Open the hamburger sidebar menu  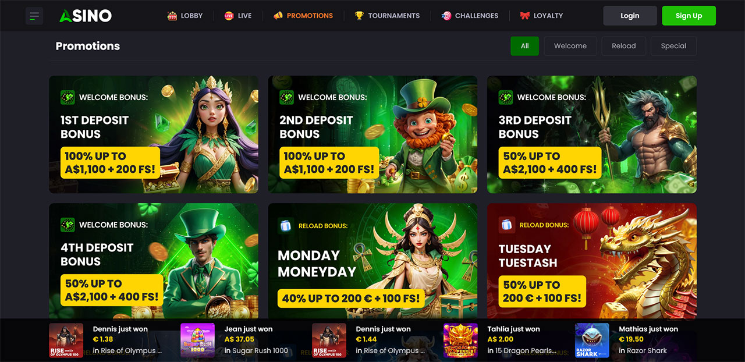click(34, 16)
